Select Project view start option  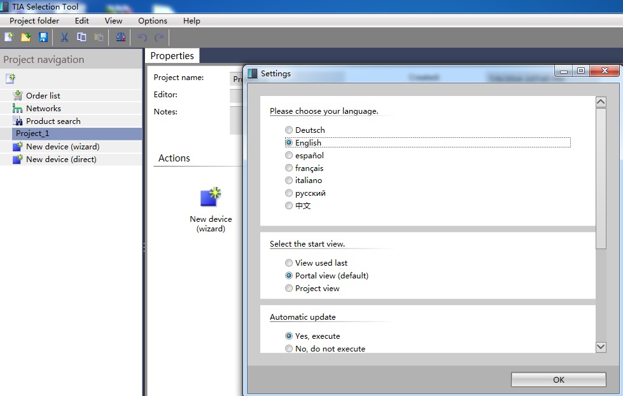(x=289, y=288)
